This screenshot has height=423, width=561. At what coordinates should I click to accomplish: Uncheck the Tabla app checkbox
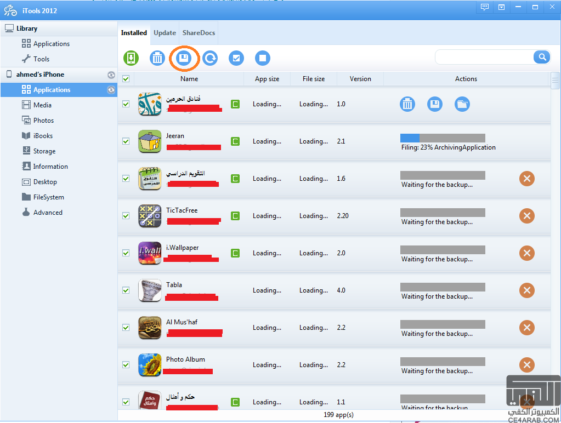click(x=126, y=290)
